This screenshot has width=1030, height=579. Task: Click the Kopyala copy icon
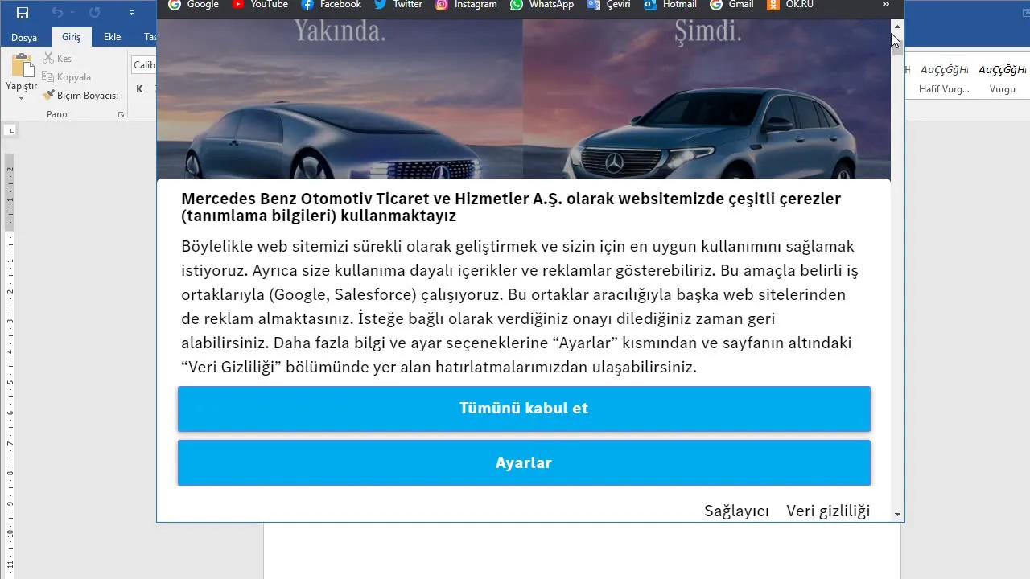[x=48, y=77]
